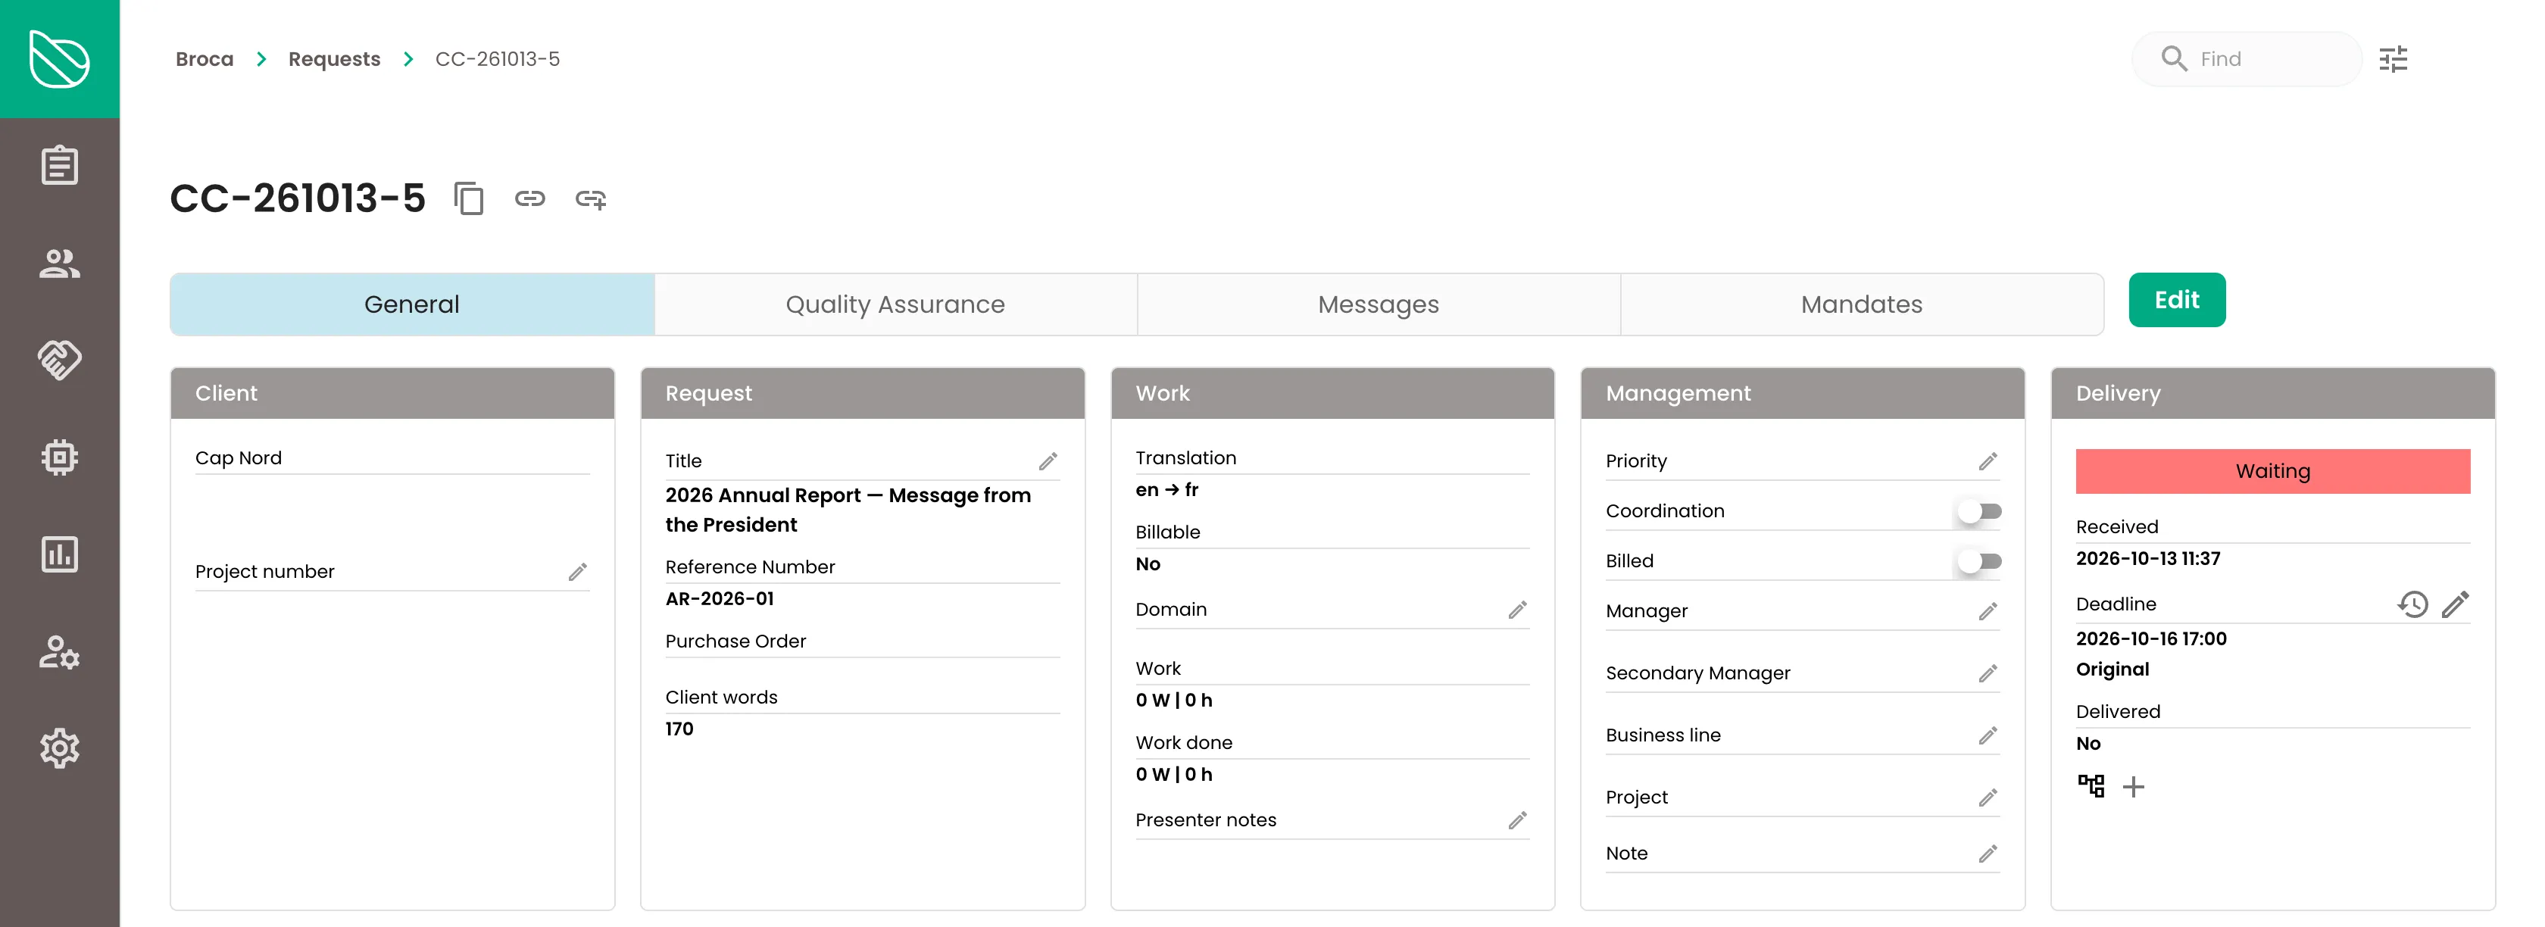Copy the request number CC-261013-5 icon
The width and height of the screenshot is (2545, 927).
[x=468, y=198]
